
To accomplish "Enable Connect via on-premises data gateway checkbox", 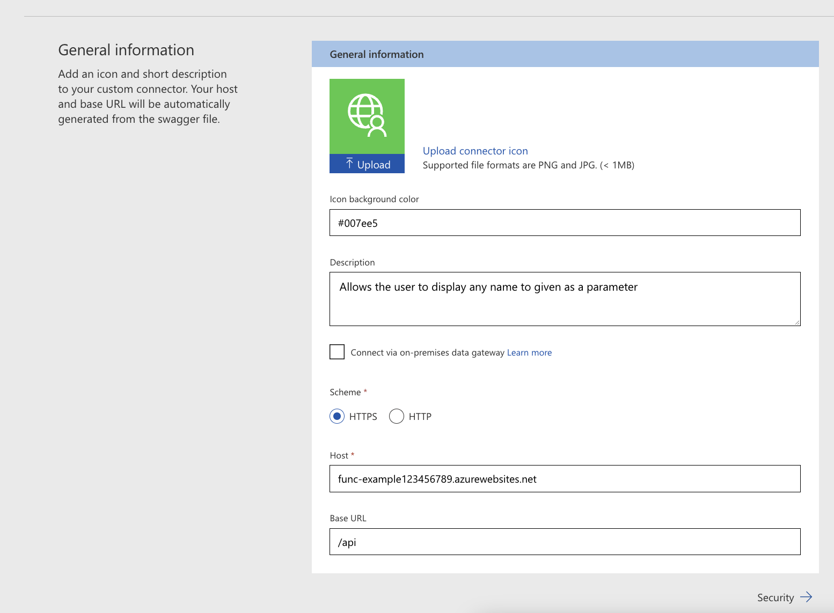I will (x=337, y=352).
